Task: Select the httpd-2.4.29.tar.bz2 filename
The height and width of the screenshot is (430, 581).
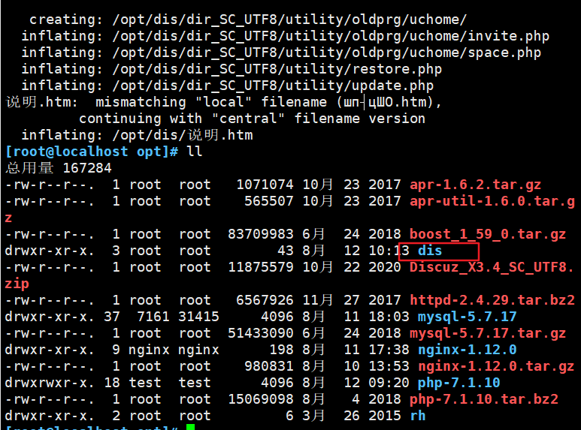Action: [492, 300]
